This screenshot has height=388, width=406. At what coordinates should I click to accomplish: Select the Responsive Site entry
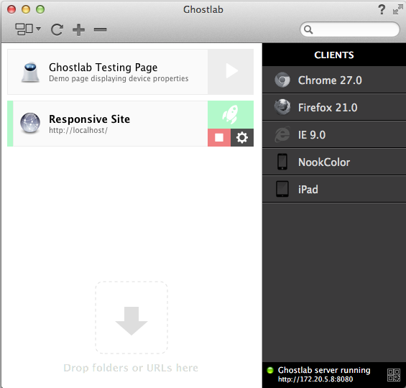(108, 124)
